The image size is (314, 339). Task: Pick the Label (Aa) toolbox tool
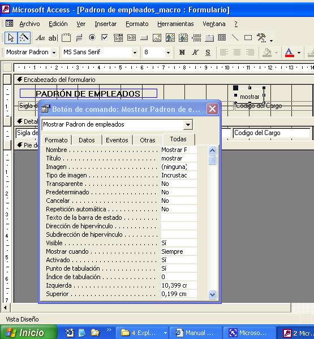click(40, 38)
